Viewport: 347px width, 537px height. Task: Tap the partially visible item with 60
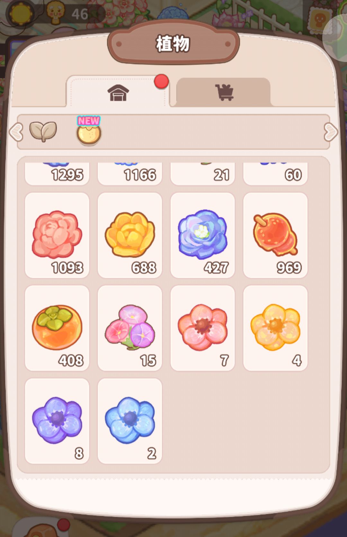click(275, 174)
